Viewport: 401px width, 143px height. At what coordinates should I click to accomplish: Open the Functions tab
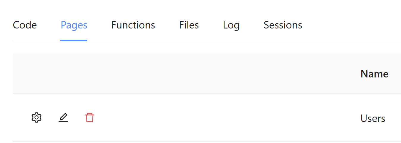coord(133,25)
